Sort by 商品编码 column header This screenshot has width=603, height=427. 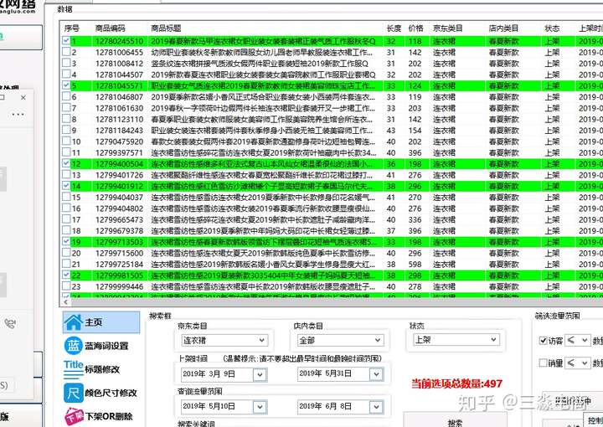tap(110, 28)
